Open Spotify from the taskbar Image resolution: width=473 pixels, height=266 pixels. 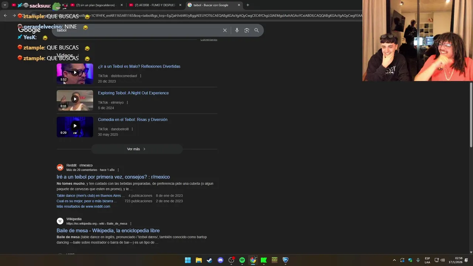(242, 260)
